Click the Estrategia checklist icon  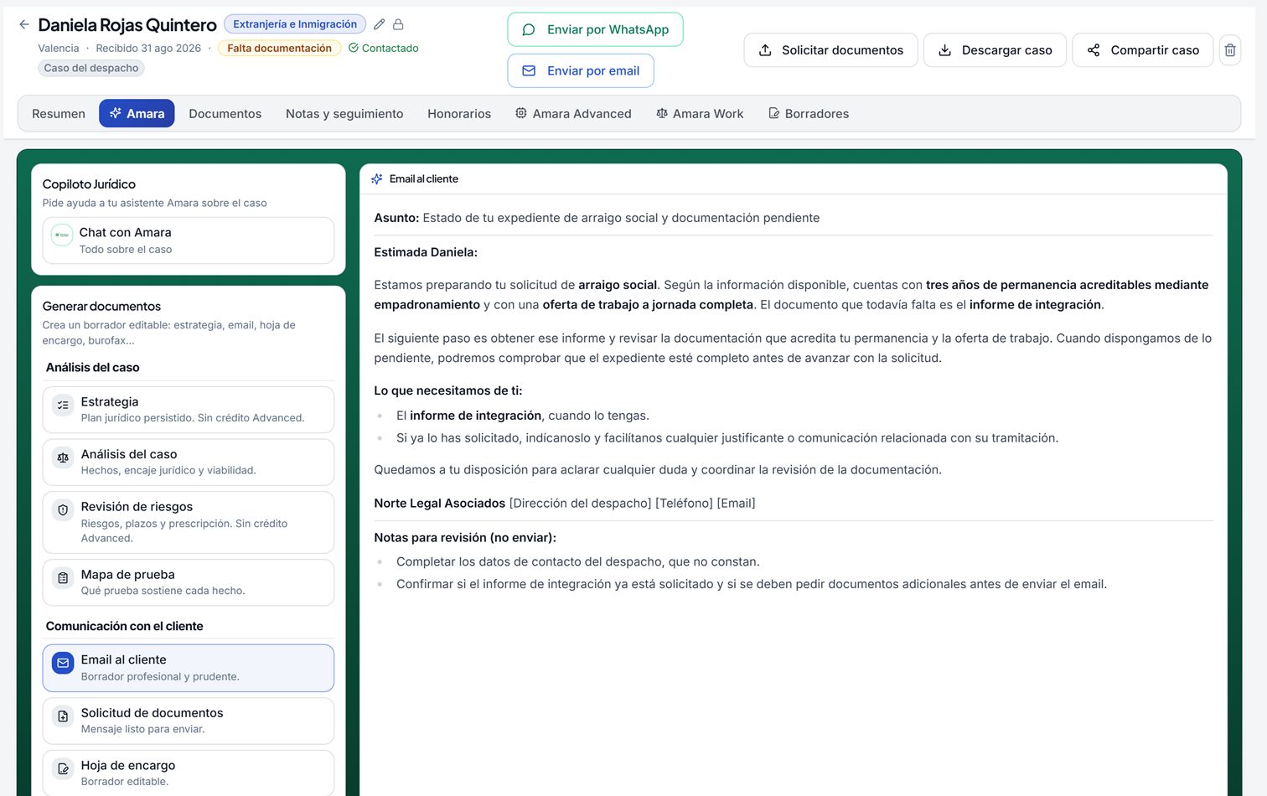coord(63,406)
